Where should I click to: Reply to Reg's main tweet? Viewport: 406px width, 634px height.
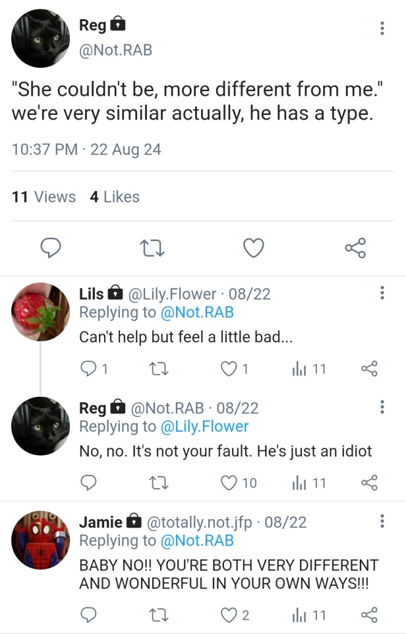click(51, 248)
